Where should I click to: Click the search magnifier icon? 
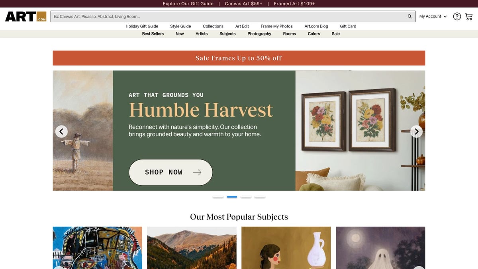(x=409, y=16)
